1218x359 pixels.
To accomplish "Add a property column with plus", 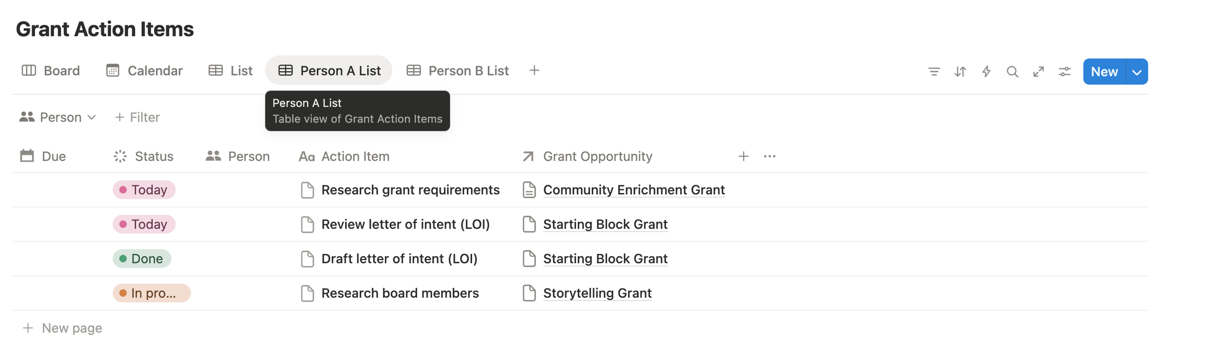I will coord(743,156).
